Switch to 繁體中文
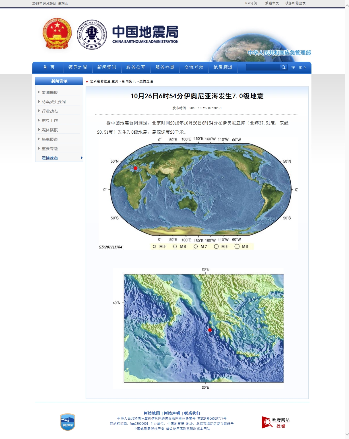Image resolution: width=349 pixels, height=439 pixels. [x=272, y=3]
